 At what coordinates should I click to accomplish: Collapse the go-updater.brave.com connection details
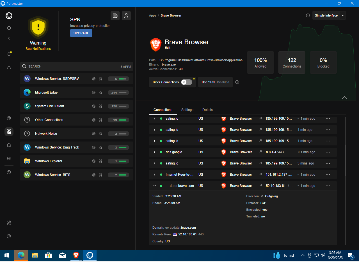[154, 186]
